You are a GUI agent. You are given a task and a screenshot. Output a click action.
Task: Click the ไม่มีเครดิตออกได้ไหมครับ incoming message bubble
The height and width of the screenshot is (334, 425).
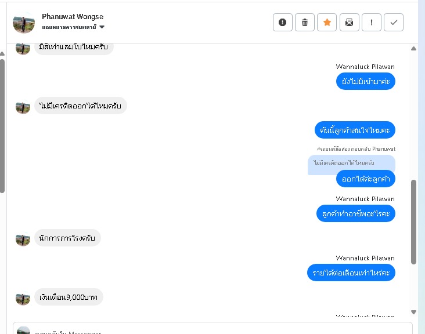(81, 106)
